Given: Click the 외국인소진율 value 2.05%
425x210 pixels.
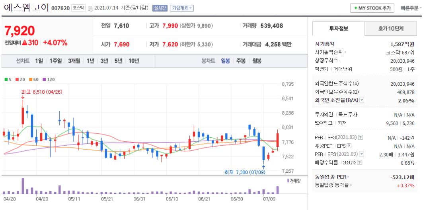Looking at the screenshot, I should tap(407, 100).
